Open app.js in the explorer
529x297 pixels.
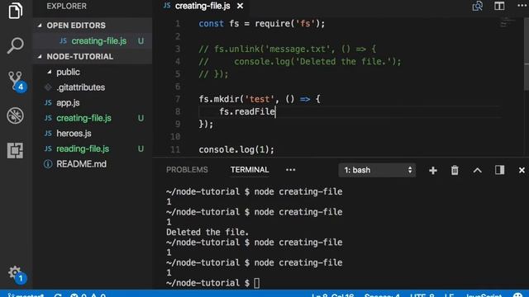pos(68,102)
